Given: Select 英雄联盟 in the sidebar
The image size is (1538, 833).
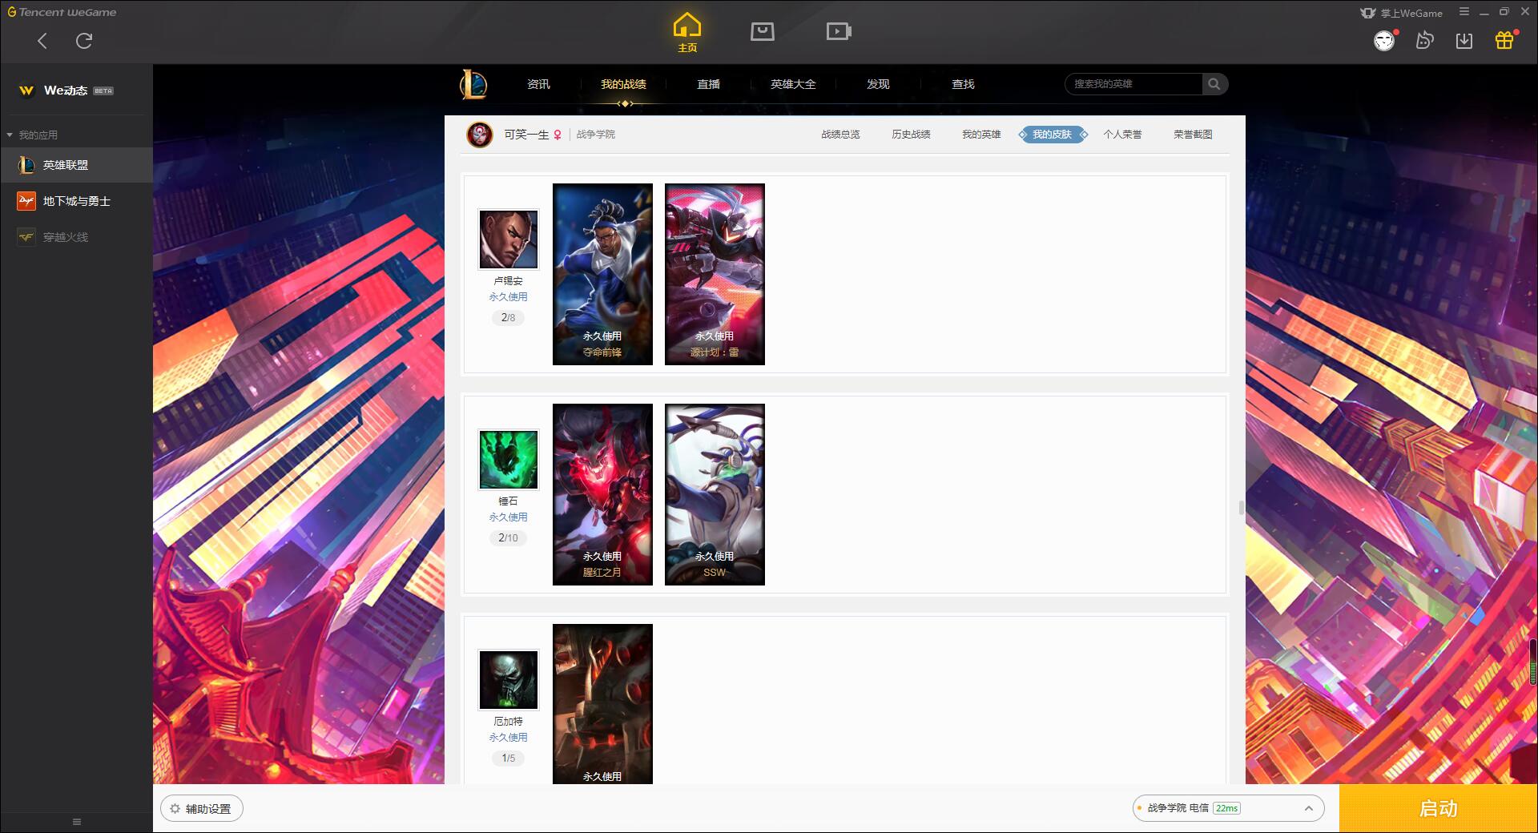Looking at the screenshot, I should pyautogui.click(x=76, y=165).
